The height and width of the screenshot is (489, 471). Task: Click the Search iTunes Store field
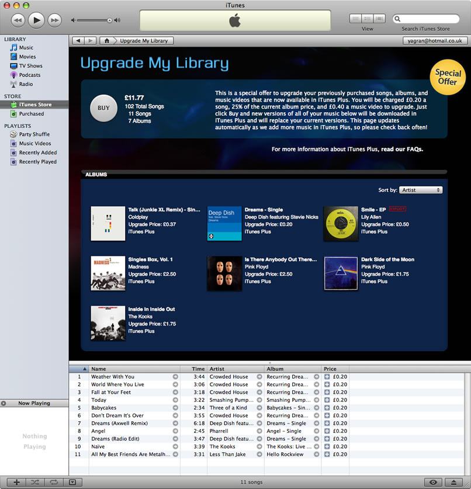(426, 19)
